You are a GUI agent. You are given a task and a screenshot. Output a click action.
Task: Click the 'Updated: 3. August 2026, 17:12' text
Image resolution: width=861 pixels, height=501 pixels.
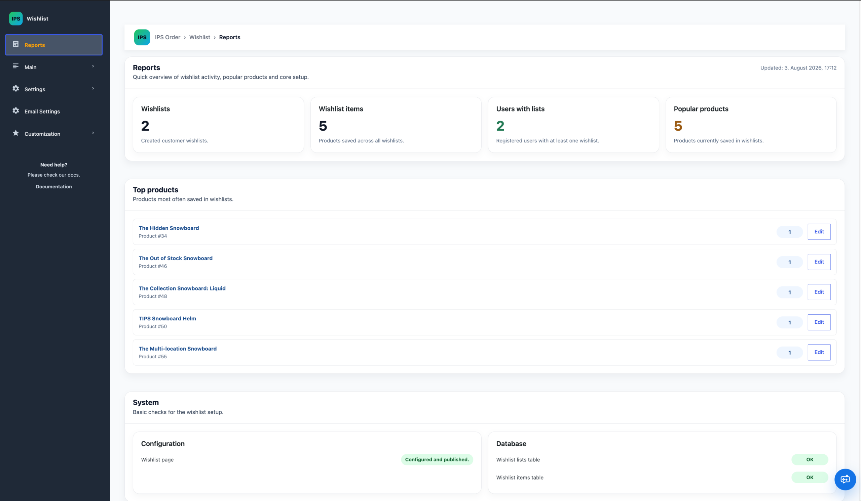click(798, 67)
